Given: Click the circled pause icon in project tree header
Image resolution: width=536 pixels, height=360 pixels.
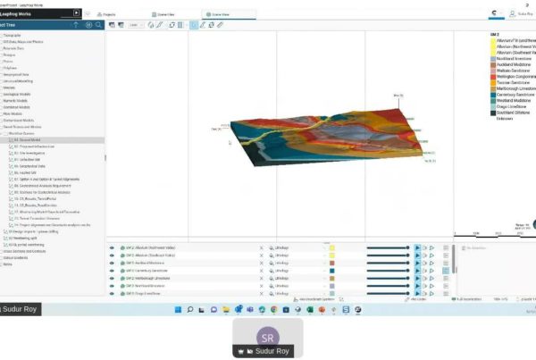Looking at the screenshot, I should coord(88,25).
